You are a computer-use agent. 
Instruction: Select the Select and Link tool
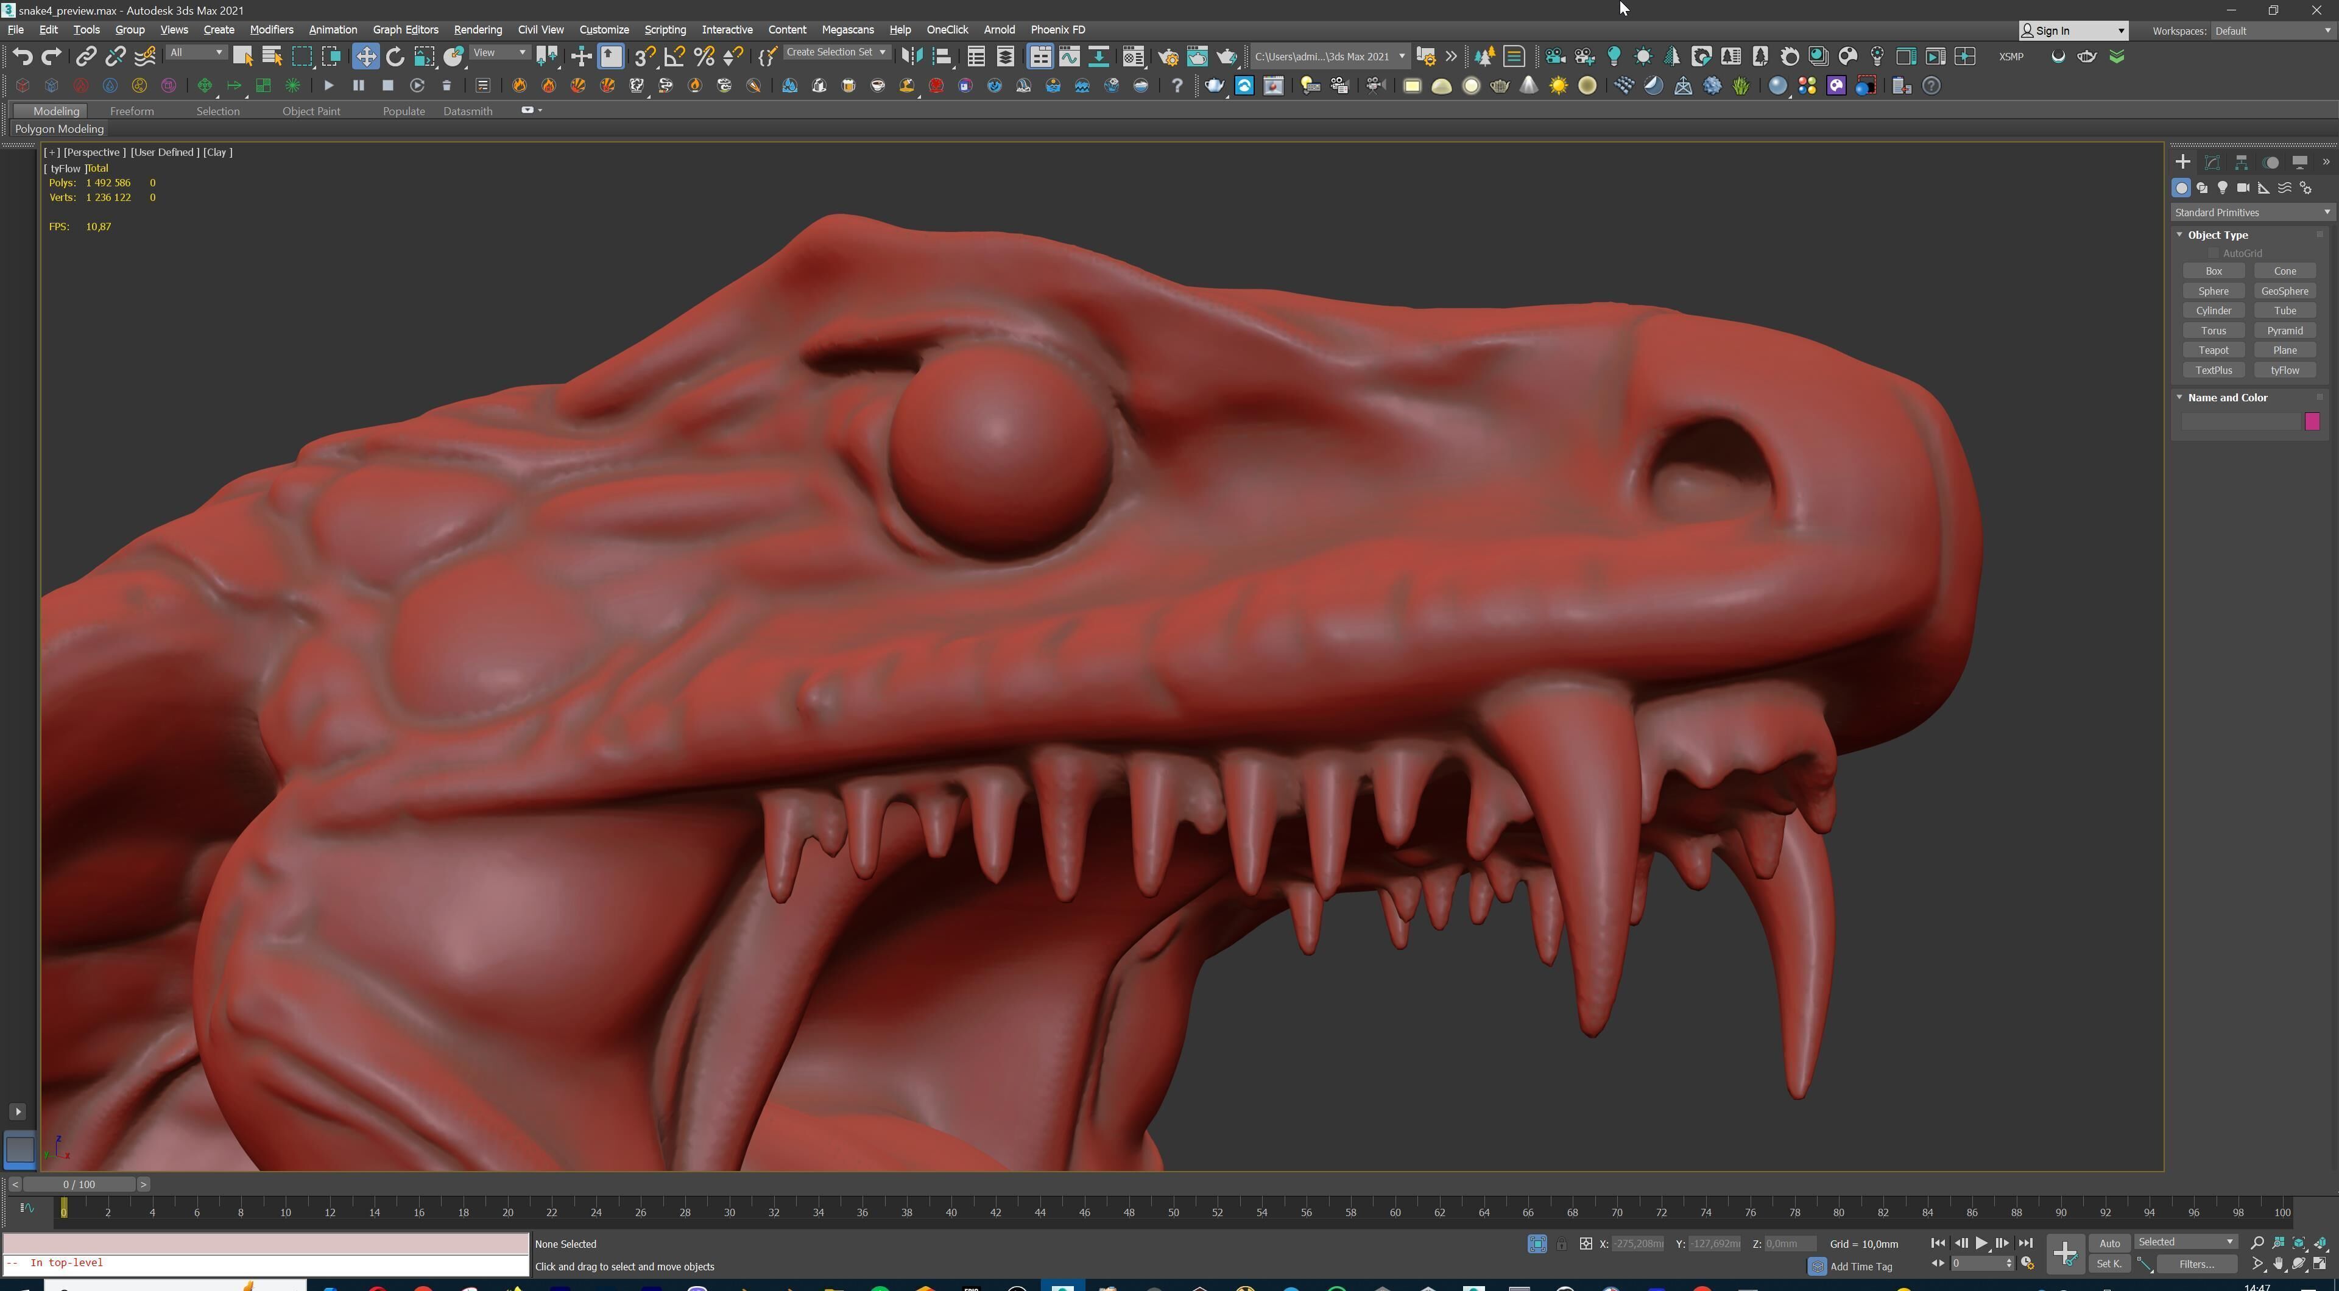pos(85,56)
